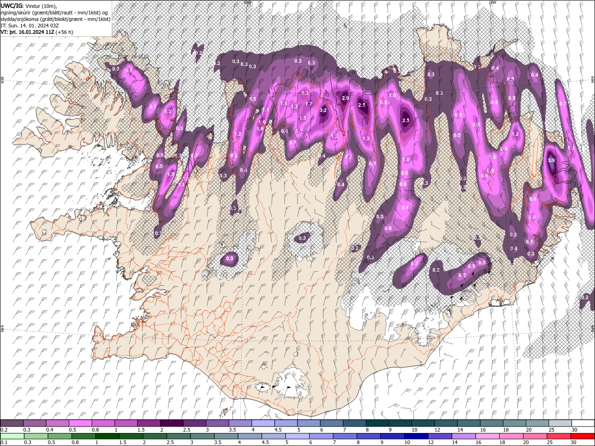Click the '3.5' label in the upper legend row

click(x=232, y=430)
